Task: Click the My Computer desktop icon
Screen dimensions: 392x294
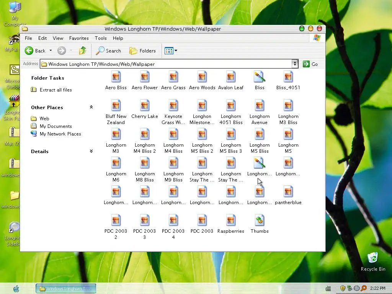Action: [15, 13]
